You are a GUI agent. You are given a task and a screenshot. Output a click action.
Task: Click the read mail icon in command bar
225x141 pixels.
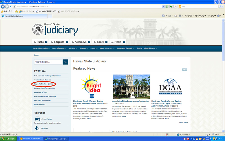pos(175,16)
